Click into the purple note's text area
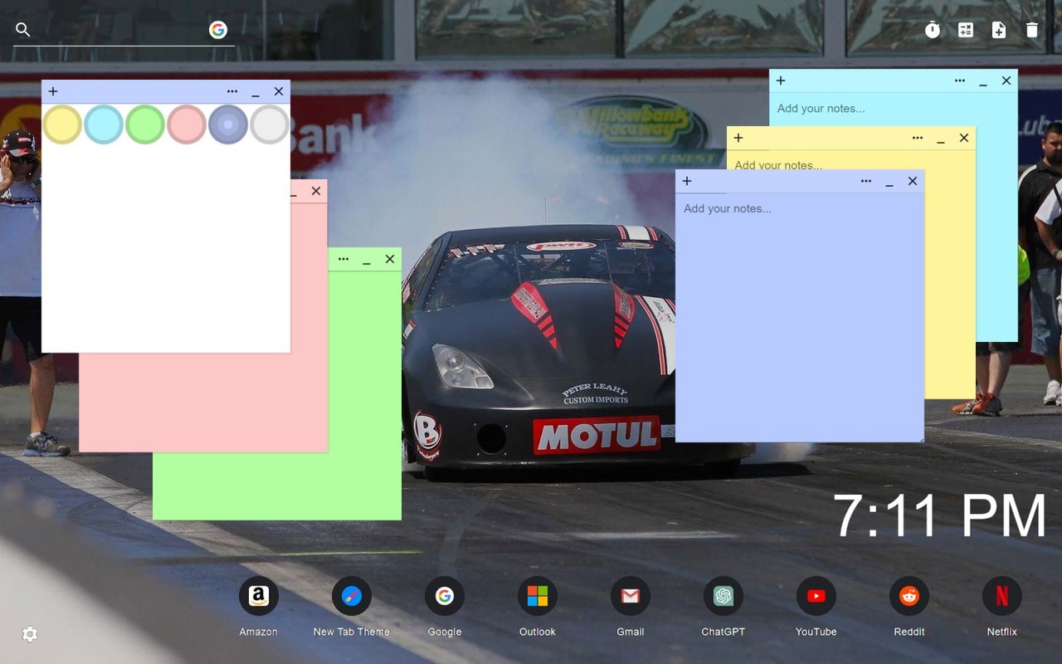The image size is (1062, 664). [x=799, y=317]
